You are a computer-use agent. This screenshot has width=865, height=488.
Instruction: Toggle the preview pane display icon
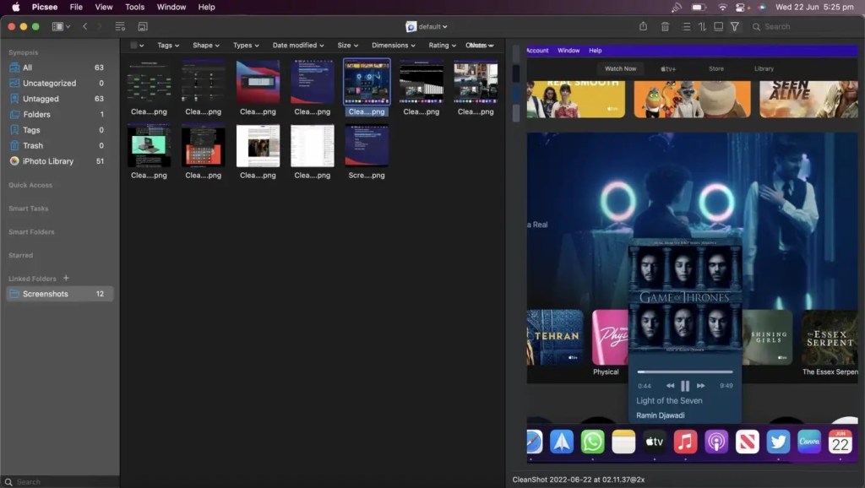tap(718, 26)
